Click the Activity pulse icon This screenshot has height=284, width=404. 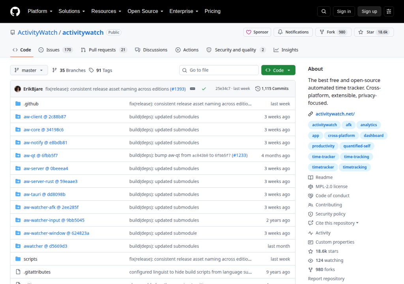[x=310, y=233]
